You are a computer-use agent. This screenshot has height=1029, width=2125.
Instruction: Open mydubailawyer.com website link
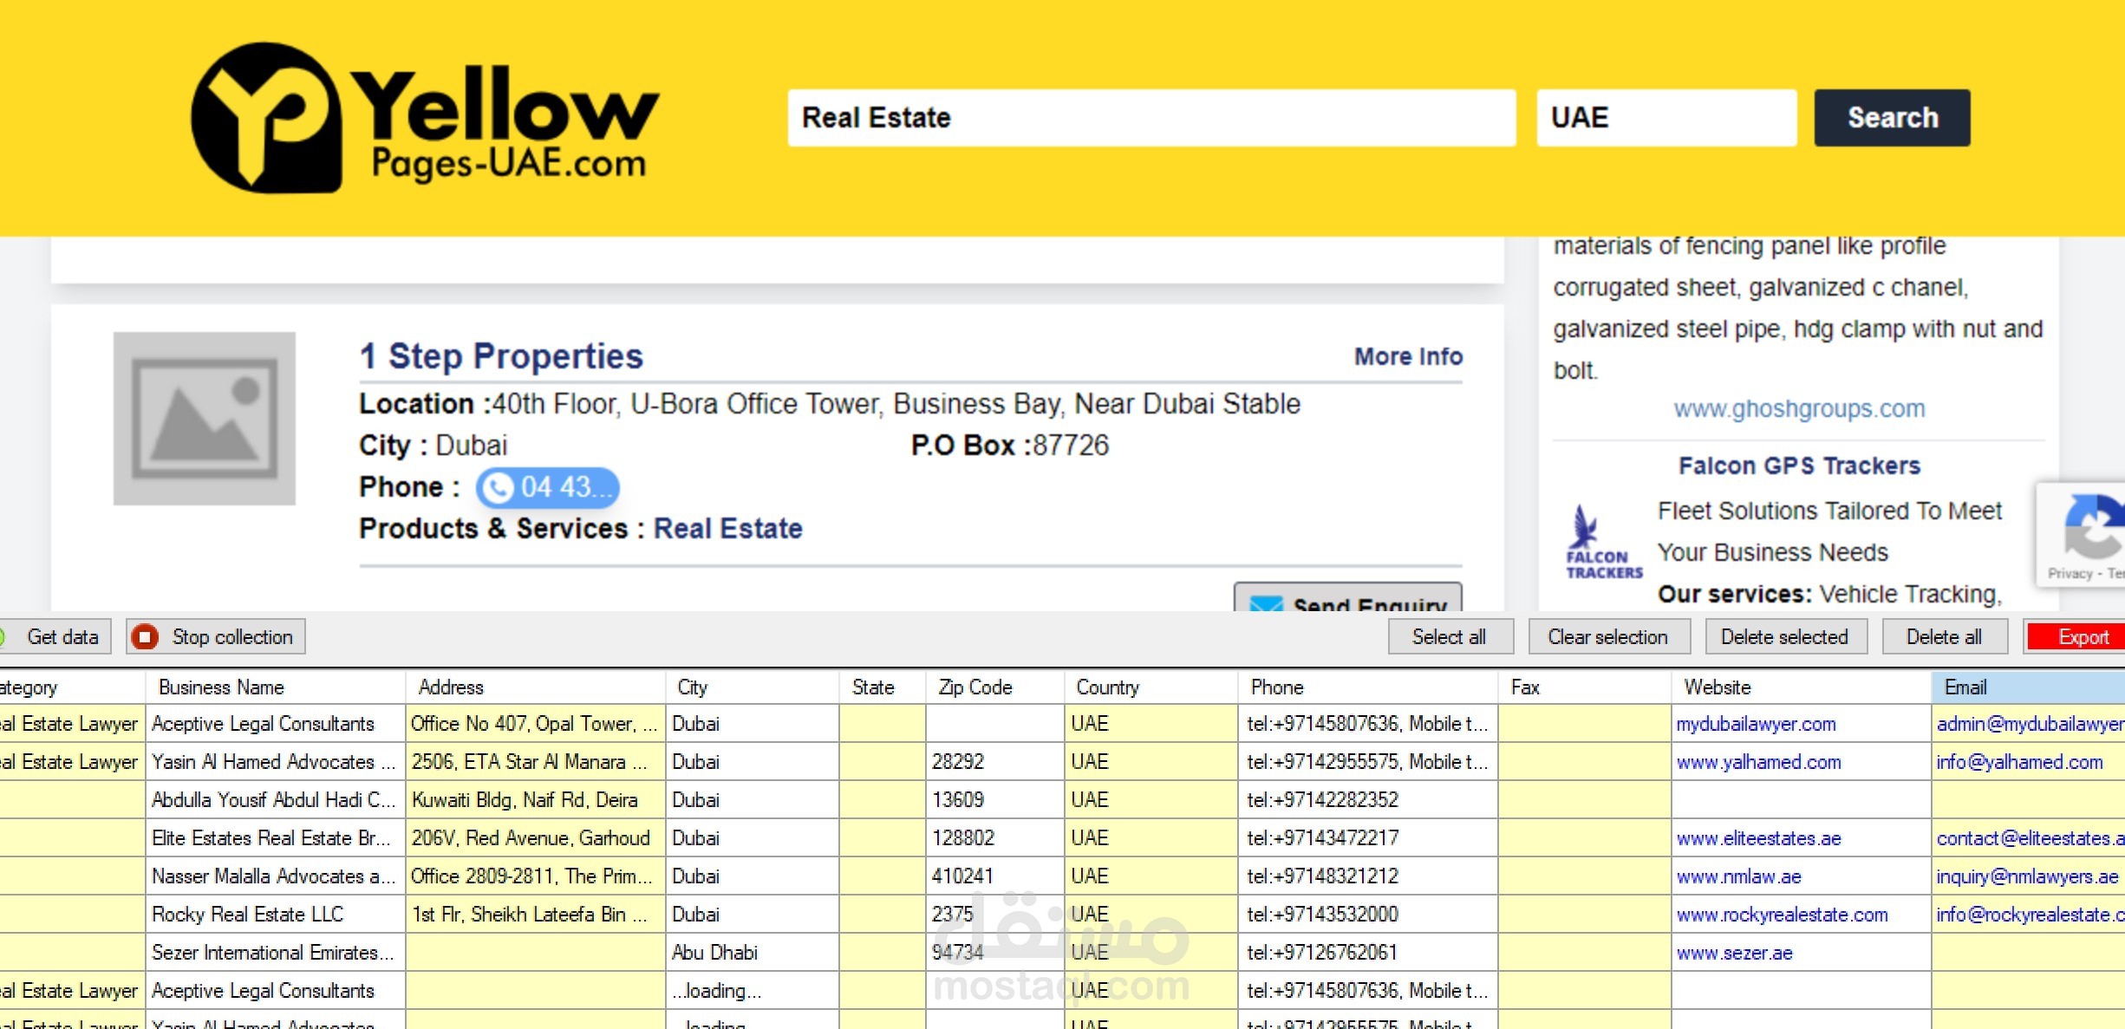click(1756, 724)
